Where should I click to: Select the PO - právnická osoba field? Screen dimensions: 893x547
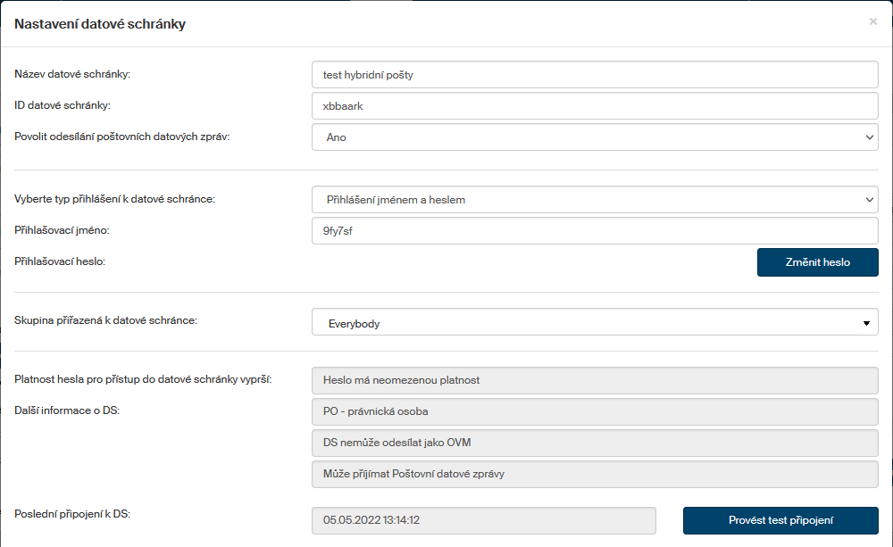[595, 411]
